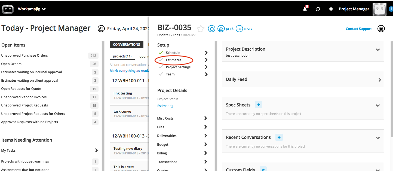
Task: Star project BIZ--0035 as favorite
Action: [x=201, y=29]
